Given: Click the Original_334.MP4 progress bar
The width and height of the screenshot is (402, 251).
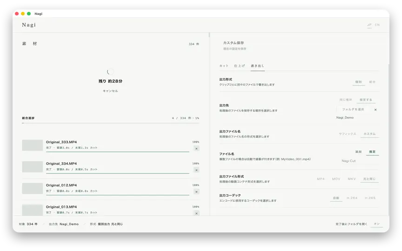Looking at the screenshot, I should tap(118, 173).
